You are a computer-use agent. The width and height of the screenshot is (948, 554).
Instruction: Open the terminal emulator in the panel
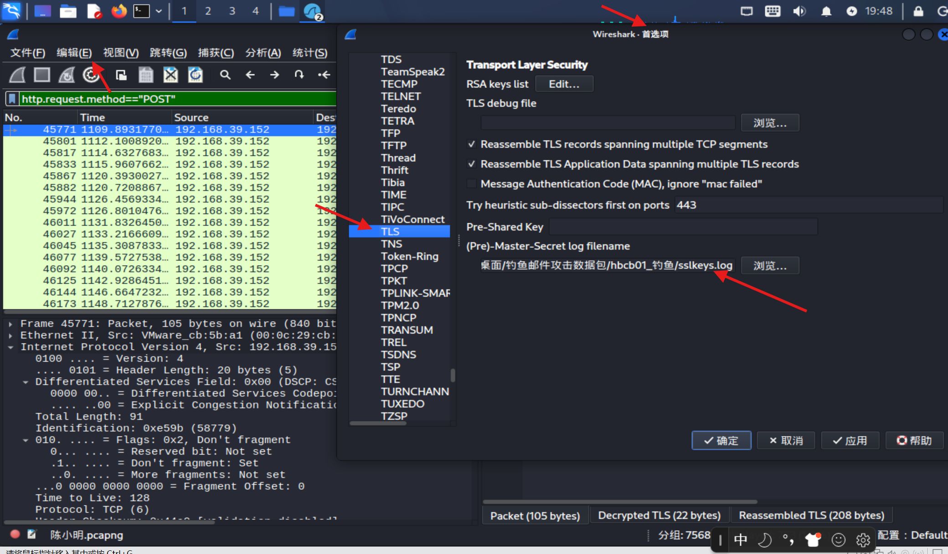(x=141, y=11)
